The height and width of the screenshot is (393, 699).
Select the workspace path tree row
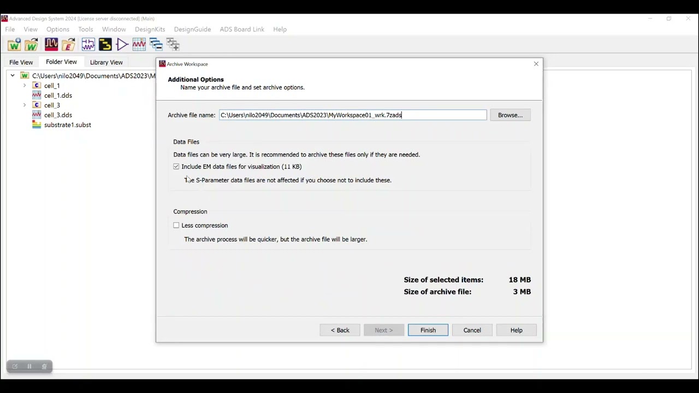click(93, 76)
